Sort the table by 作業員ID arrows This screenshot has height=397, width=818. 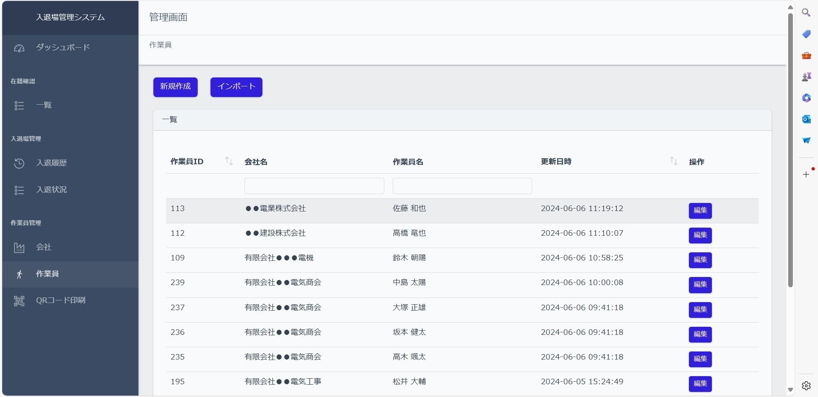point(229,161)
